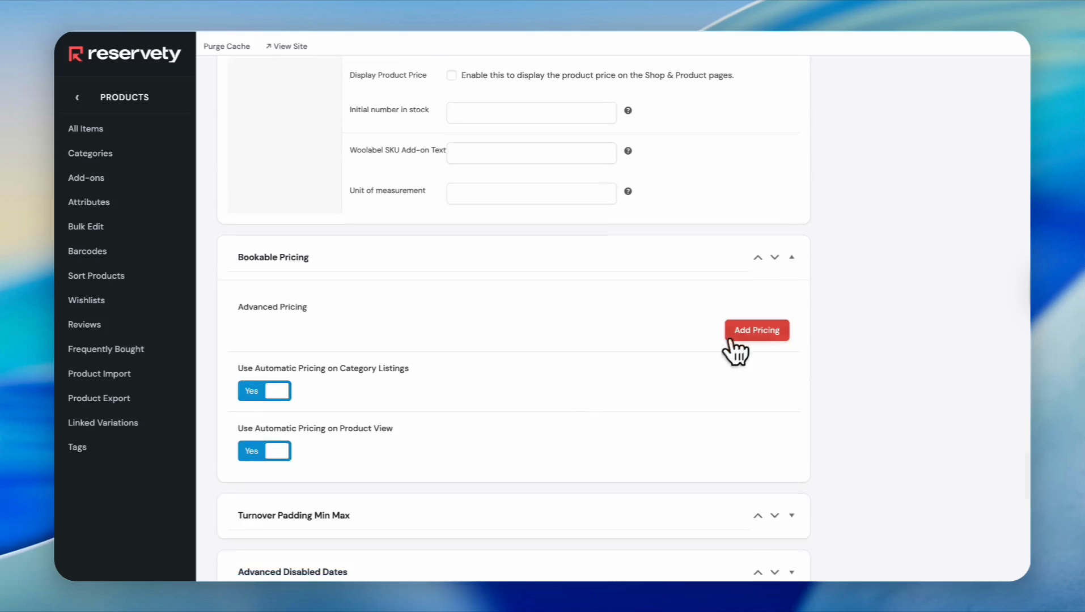Viewport: 1085px width, 612px height.
Task: Toggle Automatic Pricing on Category Listings
Action: click(264, 391)
